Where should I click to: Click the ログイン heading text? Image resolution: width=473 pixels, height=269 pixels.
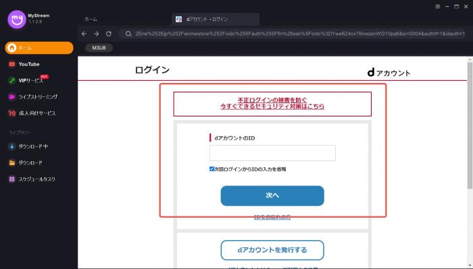coord(152,70)
